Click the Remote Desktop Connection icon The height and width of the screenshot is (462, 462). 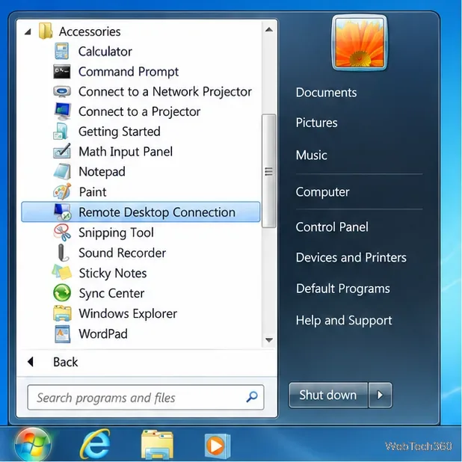63,212
